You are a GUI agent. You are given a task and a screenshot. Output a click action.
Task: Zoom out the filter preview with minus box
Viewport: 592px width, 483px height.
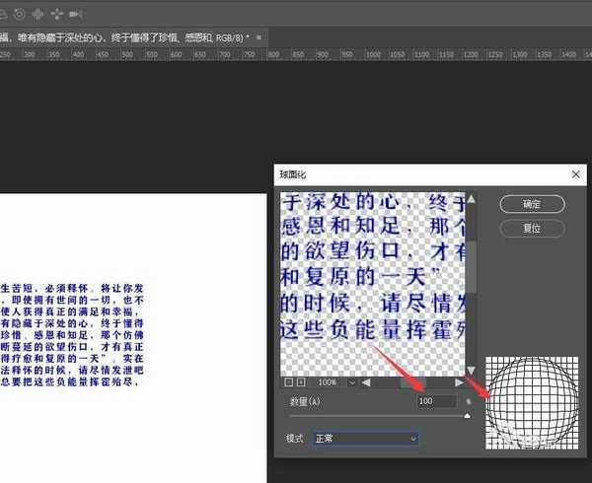289,381
